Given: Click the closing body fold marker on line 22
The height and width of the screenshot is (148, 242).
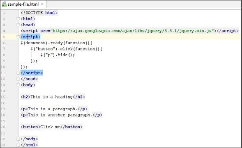Looking at the screenshot, I should (x=18, y=139).
